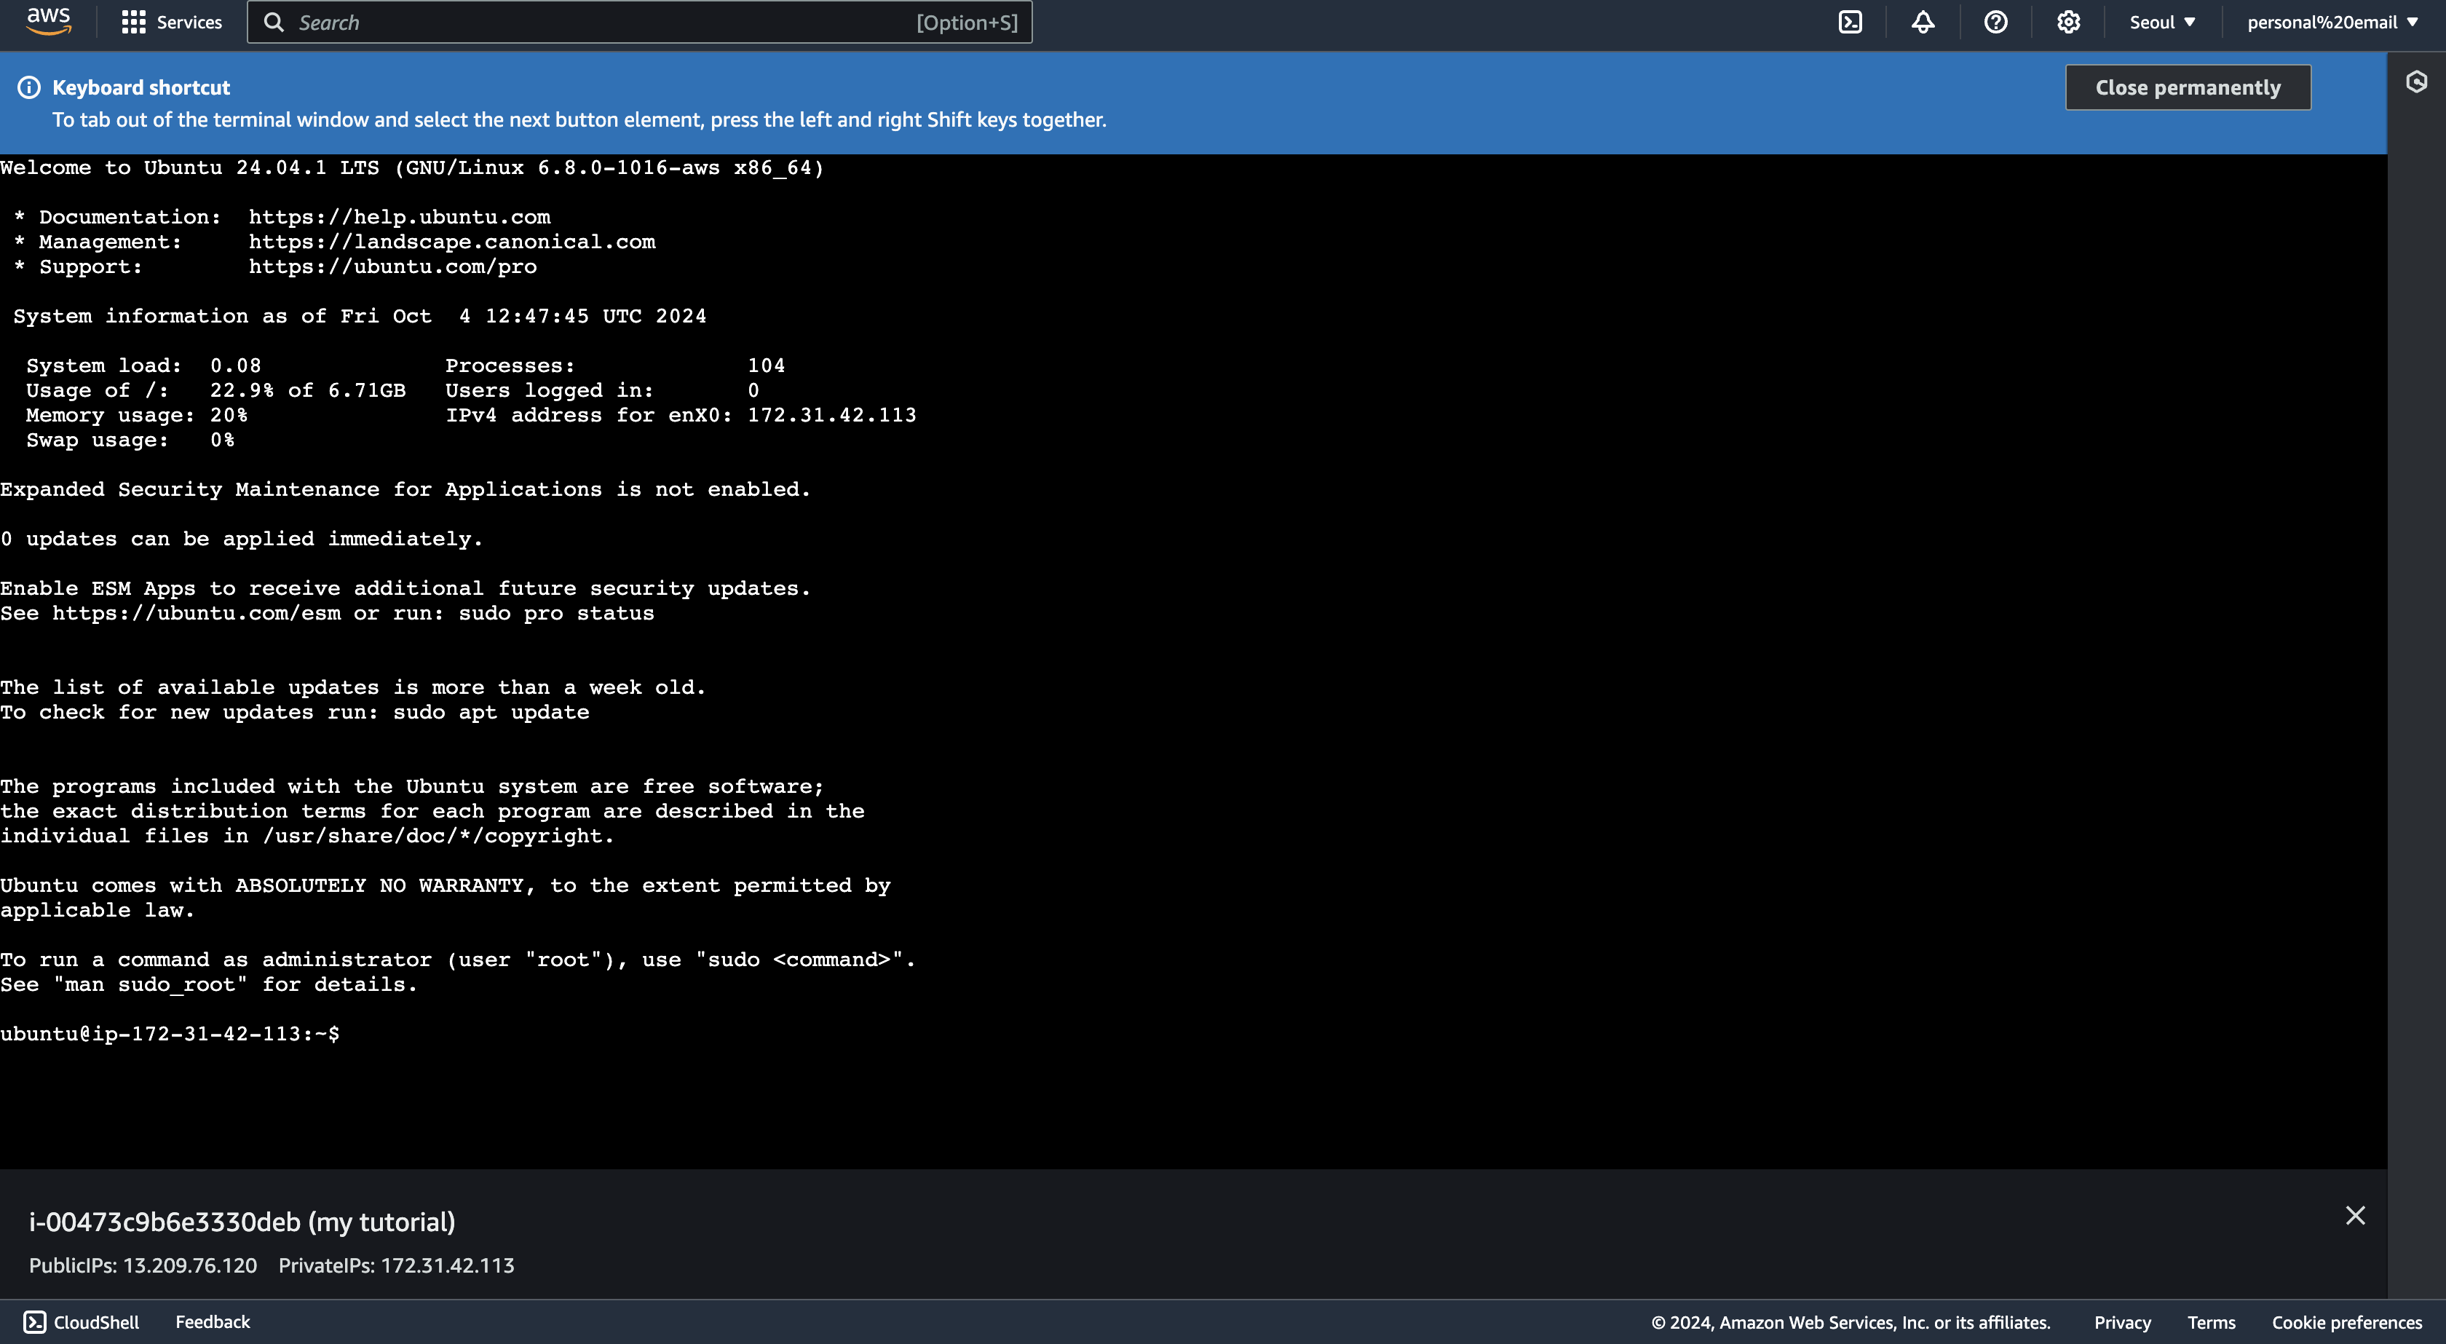Open CloudShell from the footer bar
Viewport: 2446px width, 1344px height.
click(82, 1322)
